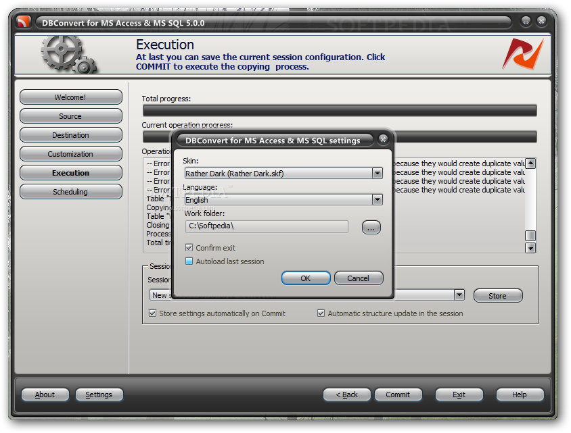Open the About dialog
Image resolution: width=571 pixels, height=433 pixels.
(x=45, y=394)
